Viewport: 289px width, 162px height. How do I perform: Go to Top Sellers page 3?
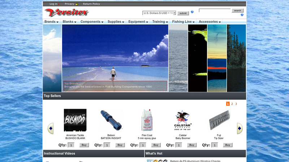(236, 104)
